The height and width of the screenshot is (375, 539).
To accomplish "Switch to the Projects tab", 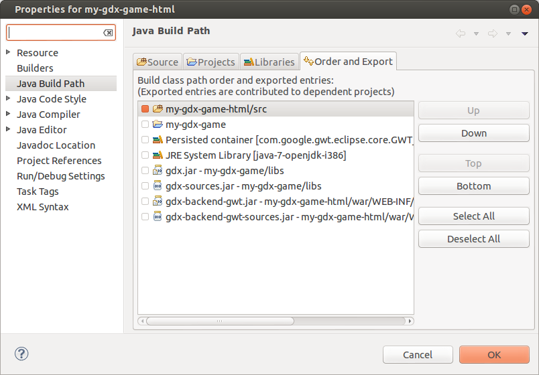I will (x=211, y=62).
